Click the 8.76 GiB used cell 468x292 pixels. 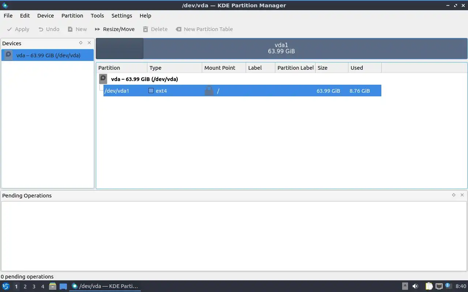[x=359, y=91]
